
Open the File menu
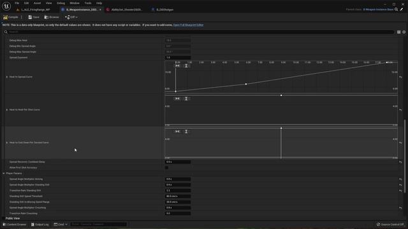17,3
